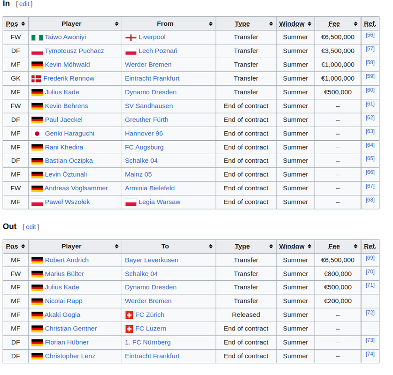The width and height of the screenshot is (393, 375).
Task: Select the €3,500,000 fee in Puchacz row
Action: [x=338, y=51]
